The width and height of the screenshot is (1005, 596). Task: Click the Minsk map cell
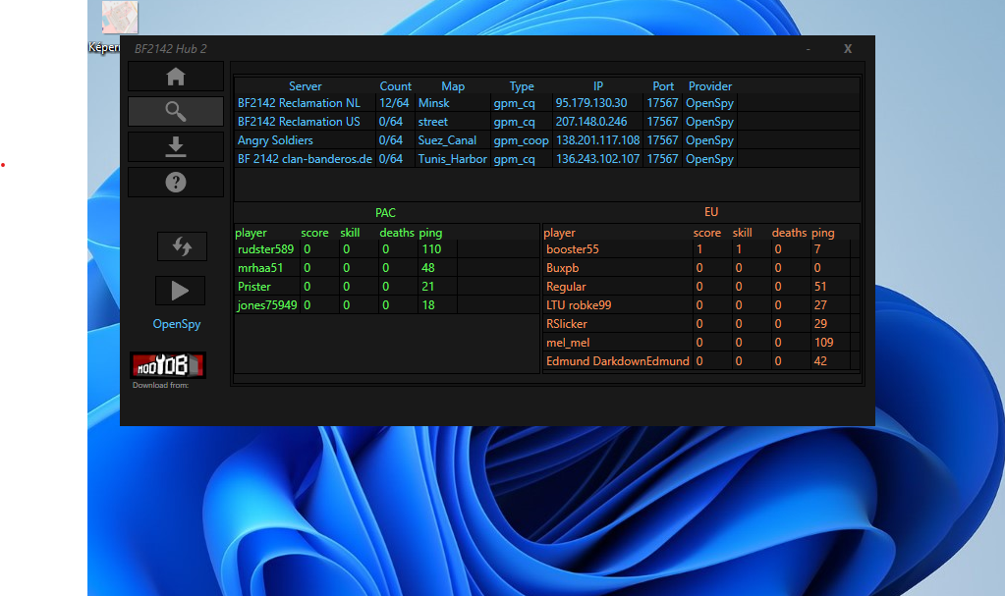click(434, 102)
